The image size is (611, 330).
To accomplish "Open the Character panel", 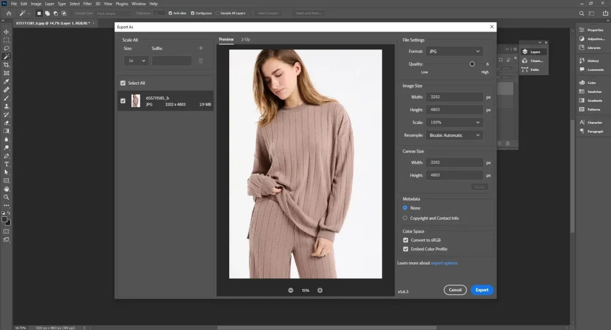I will (591, 123).
